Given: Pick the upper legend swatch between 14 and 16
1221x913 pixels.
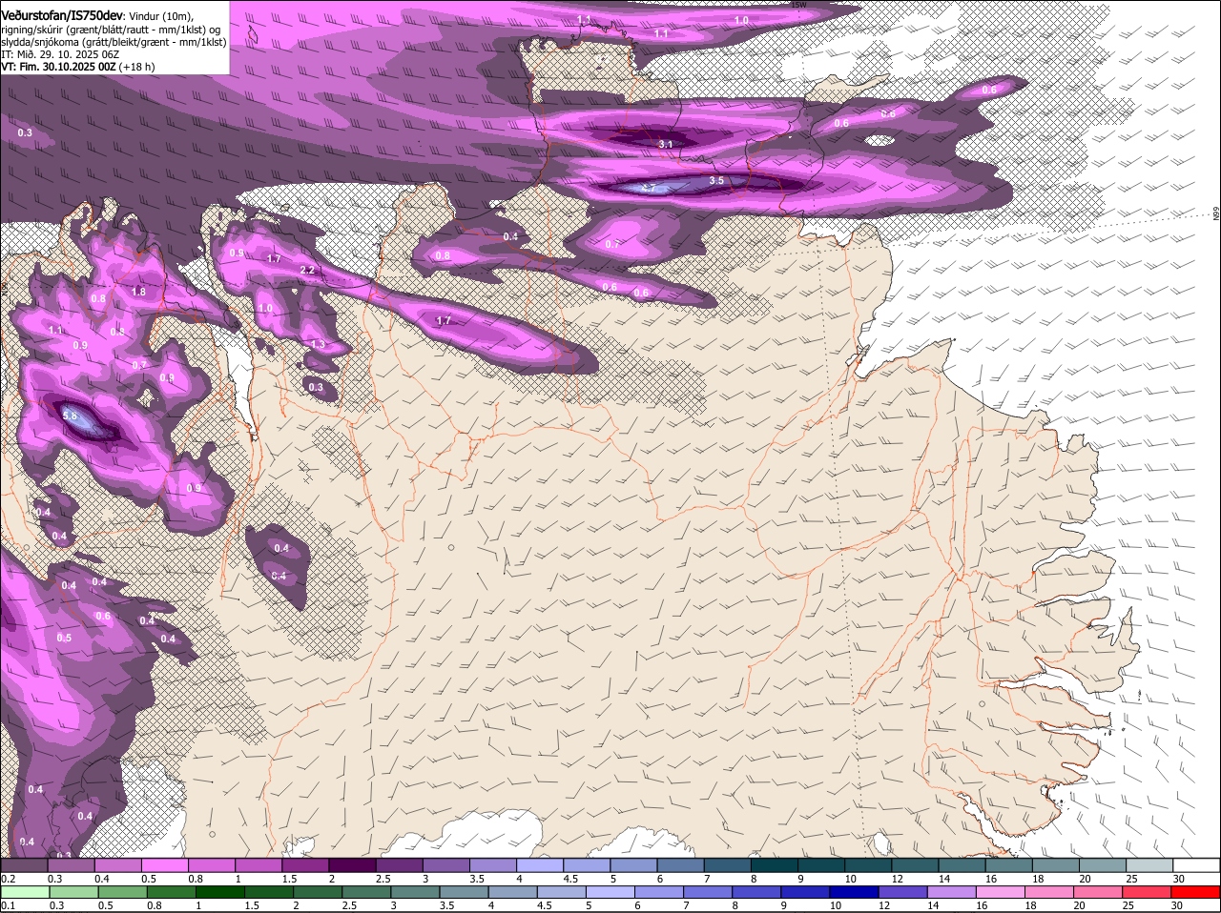Looking at the screenshot, I should pyautogui.click(x=962, y=864).
